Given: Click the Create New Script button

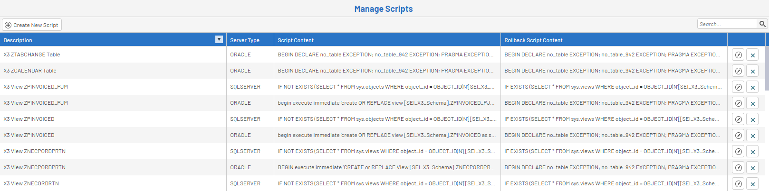Looking at the screenshot, I should (x=32, y=25).
